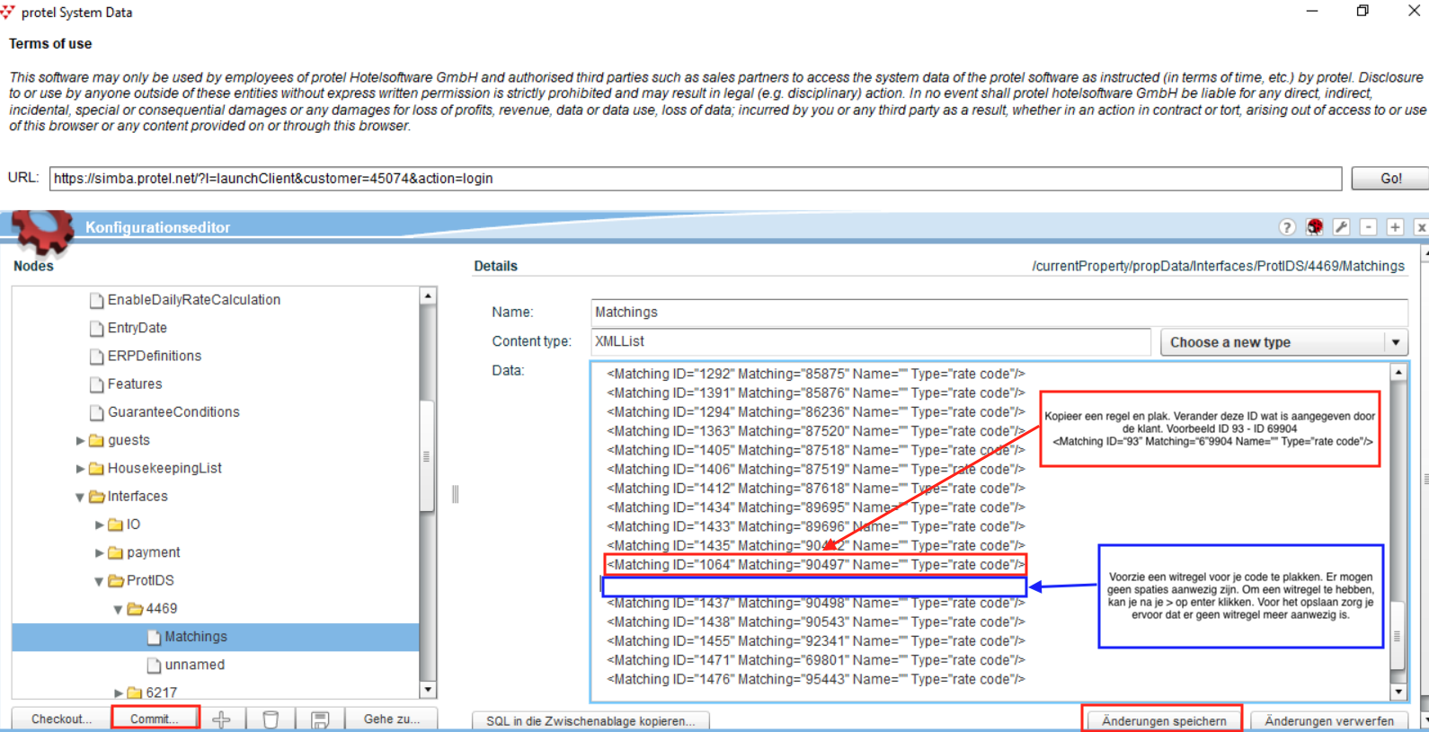Click the Matching ID="1064" data line

click(816, 565)
